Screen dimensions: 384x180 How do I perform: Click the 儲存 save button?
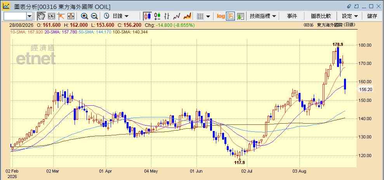point(372,16)
